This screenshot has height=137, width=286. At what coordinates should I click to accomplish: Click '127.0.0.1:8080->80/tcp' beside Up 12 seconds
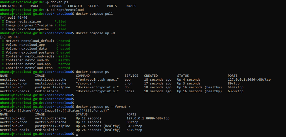click(x=148, y=118)
